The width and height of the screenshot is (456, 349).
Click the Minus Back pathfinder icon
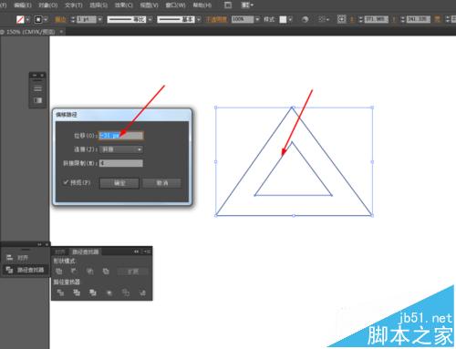142,293
